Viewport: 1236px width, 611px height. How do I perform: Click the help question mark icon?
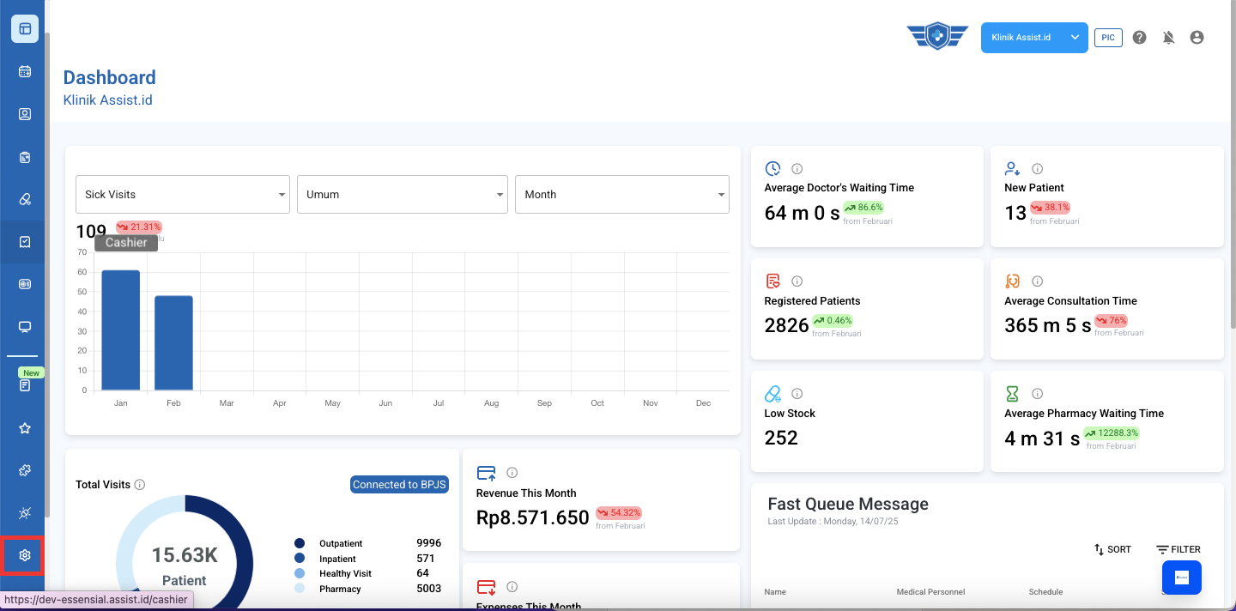point(1139,38)
